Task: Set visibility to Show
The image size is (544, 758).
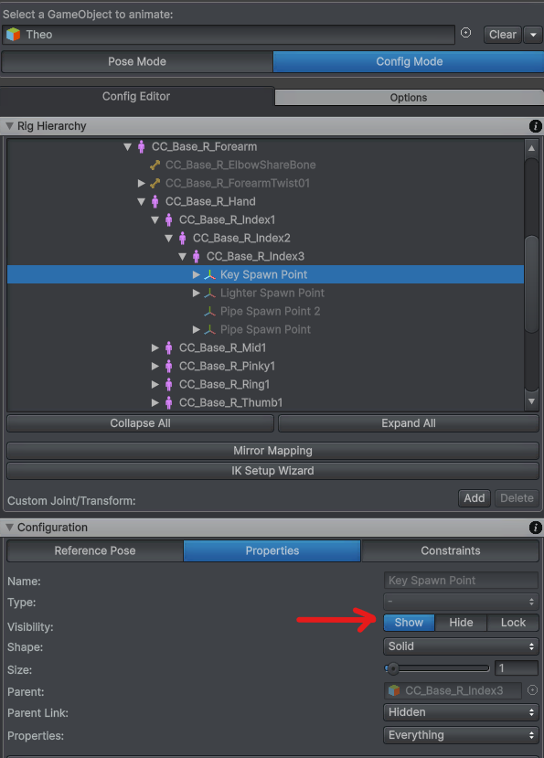Action: coord(409,623)
